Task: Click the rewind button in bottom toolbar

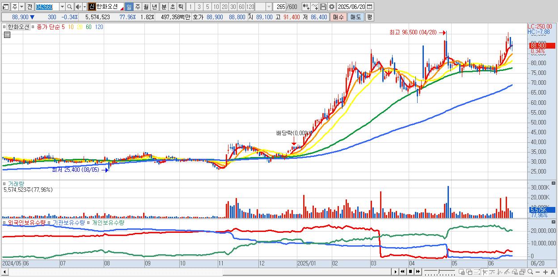Action: point(403,272)
